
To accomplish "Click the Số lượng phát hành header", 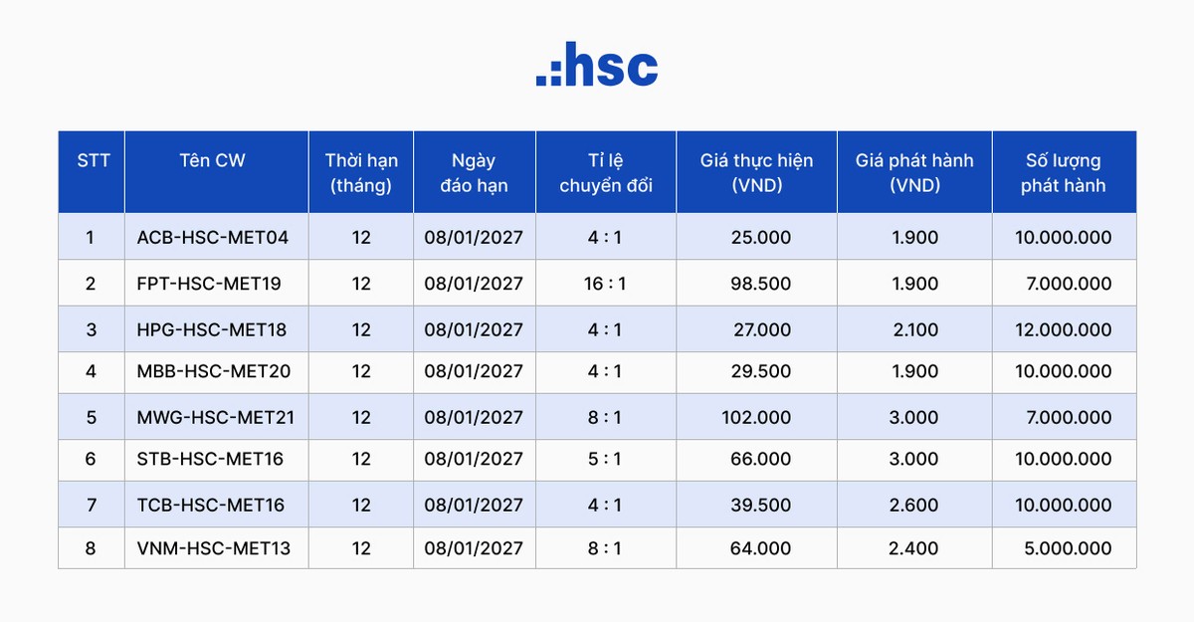I will tap(1063, 172).
